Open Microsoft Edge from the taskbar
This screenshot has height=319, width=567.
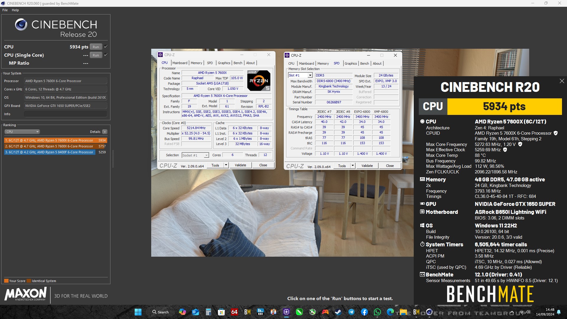click(x=390, y=312)
